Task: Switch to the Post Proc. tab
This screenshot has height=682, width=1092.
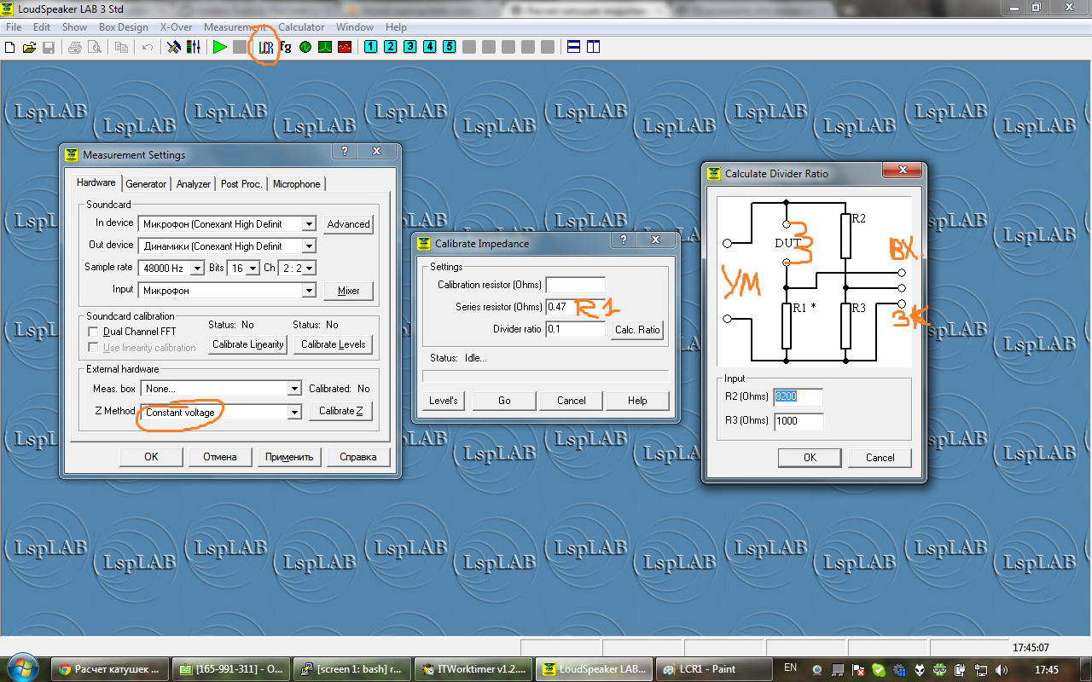Action: pos(241,184)
